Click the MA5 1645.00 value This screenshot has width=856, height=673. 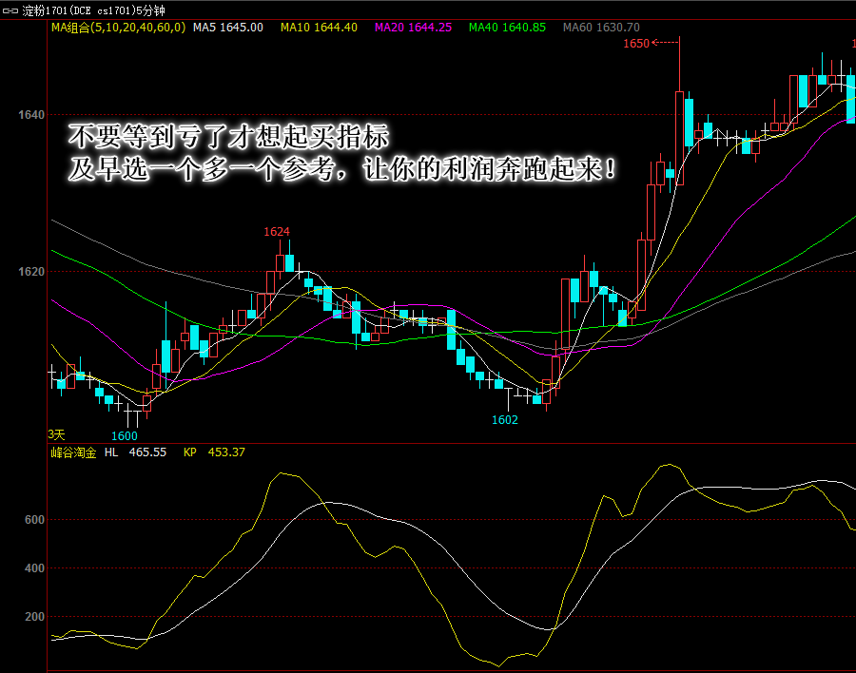pyautogui.click(x=228, y=28)
